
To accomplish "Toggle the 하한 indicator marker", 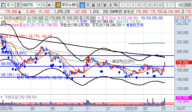I will [x=78, y=22].
